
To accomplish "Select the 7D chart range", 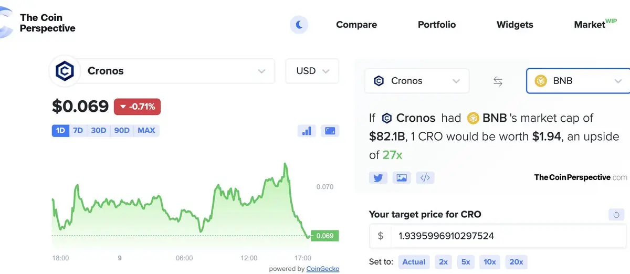I will tap(78, 130).
